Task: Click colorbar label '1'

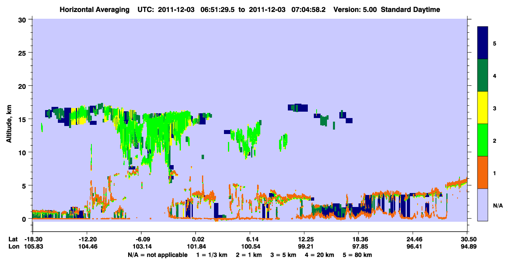Action: click(x=495, y=172)
